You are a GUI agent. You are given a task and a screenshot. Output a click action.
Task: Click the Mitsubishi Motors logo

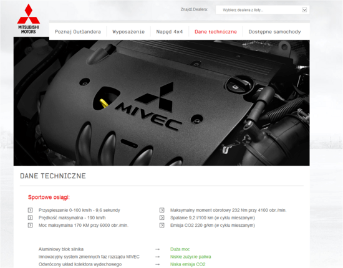tap(29, 19)
